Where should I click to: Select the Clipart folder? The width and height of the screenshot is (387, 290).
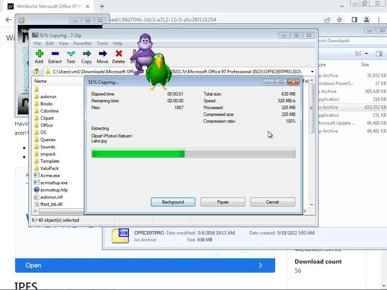(x=47, y=118)
